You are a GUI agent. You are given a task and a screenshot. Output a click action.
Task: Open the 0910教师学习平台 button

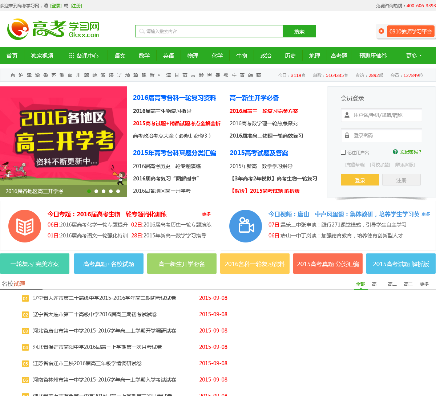[411, 32]
